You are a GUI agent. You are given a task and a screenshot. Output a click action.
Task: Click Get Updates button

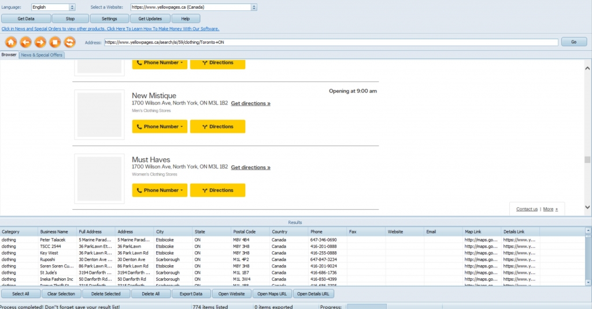[x=150, y=18]
